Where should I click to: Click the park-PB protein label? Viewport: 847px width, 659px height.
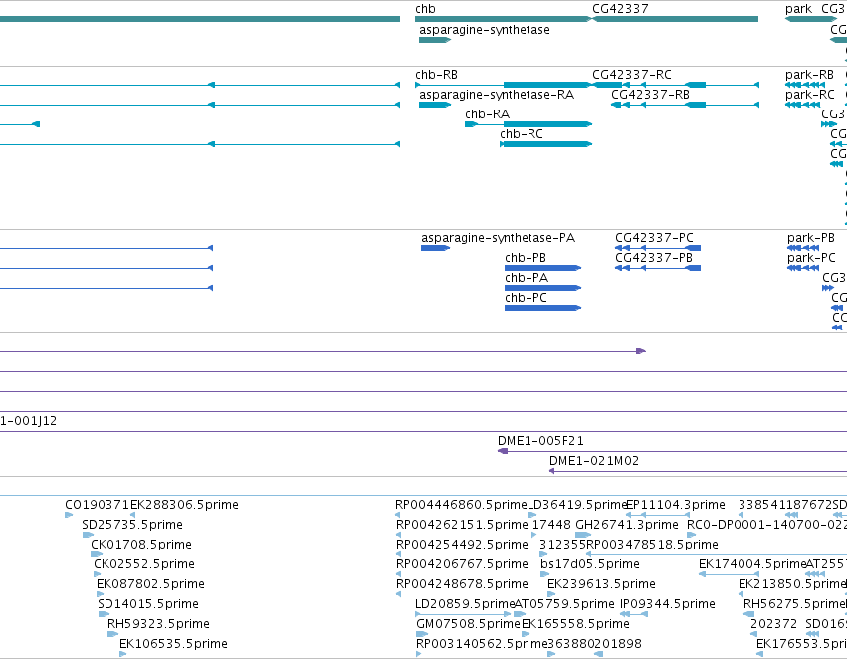[810, 238]
